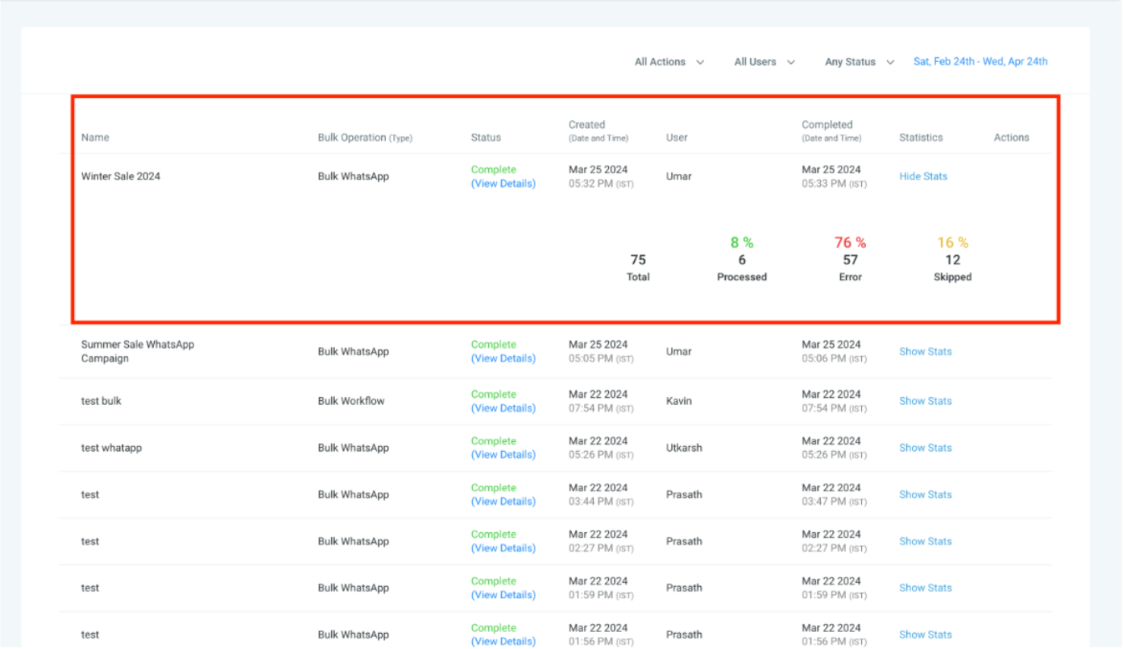The image size is (1123, 649).
Task: View details of the test bulk operation
Action: pos(503,408)
